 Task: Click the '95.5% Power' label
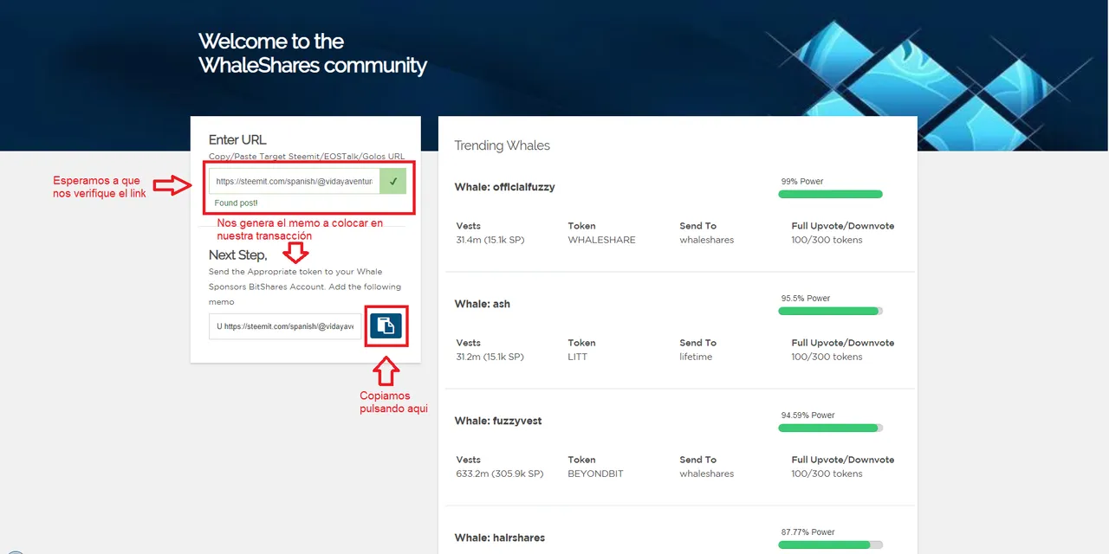click(806, 298)
